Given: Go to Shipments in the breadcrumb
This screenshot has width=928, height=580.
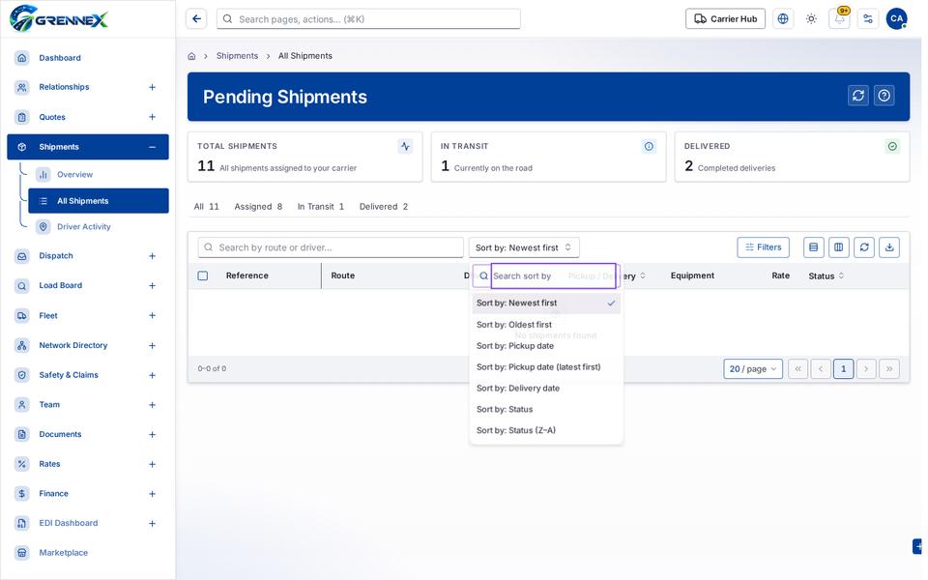Looking at the screenshot, I should click(237, 56).
